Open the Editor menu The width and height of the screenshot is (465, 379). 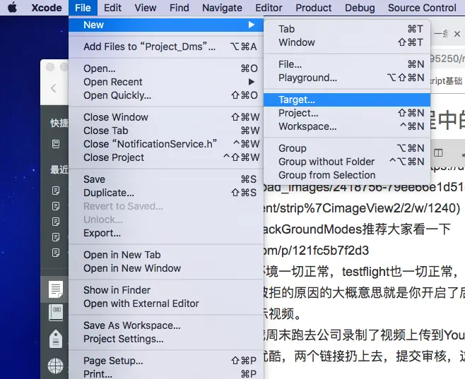269,8
